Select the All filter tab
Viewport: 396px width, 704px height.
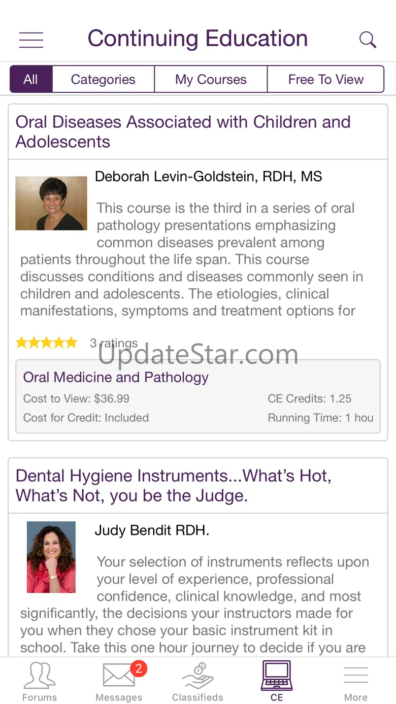tap(30, 79)
